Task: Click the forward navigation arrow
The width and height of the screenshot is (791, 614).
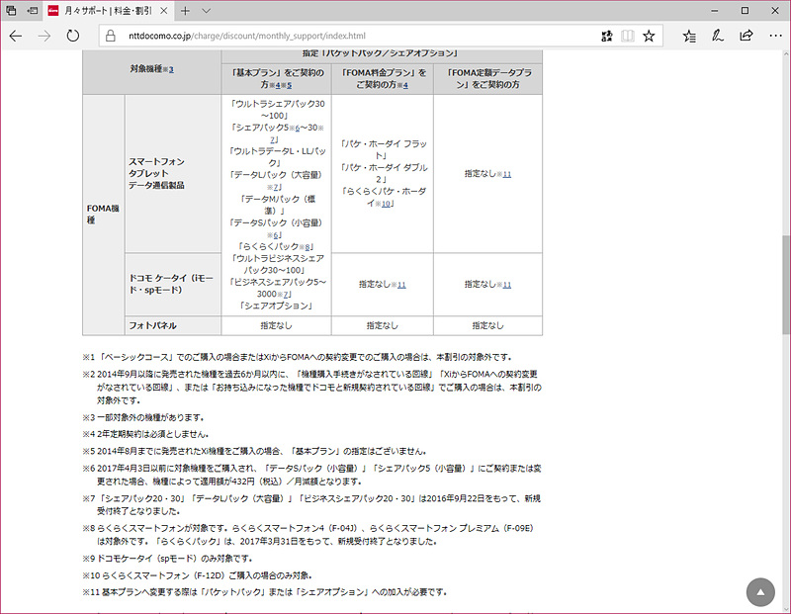Action: pyautogui.click(x=44, y=34)
